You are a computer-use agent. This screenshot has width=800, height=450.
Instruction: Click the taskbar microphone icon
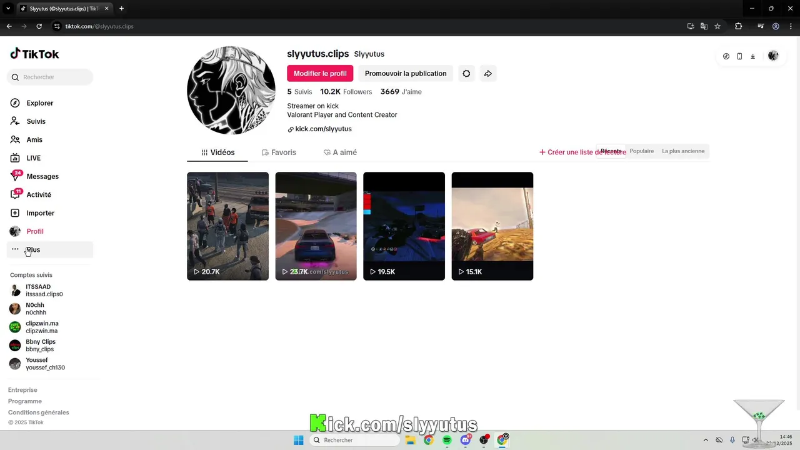tap(732, 440)
